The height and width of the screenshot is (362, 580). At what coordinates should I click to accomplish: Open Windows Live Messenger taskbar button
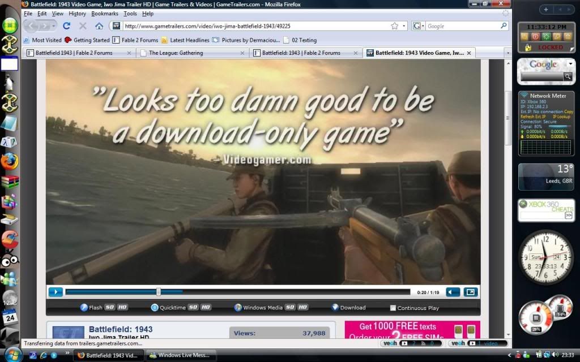click(180, 355)
